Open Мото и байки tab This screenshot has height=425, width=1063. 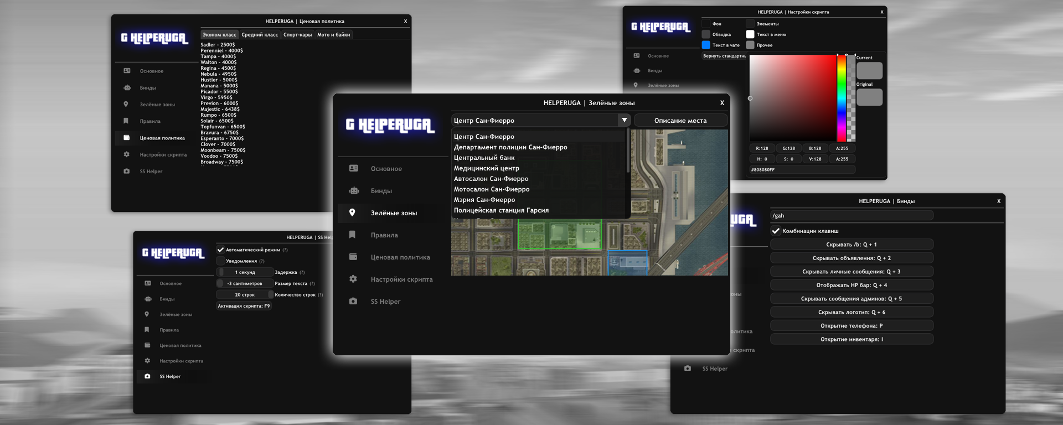pos(333,34)
